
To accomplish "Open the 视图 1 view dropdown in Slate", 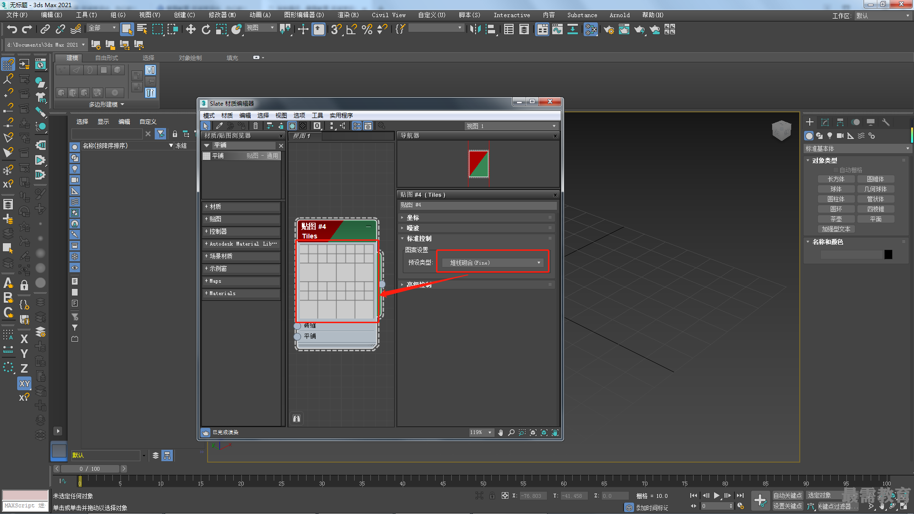I will pyautogui.click(x=511, y=126).
